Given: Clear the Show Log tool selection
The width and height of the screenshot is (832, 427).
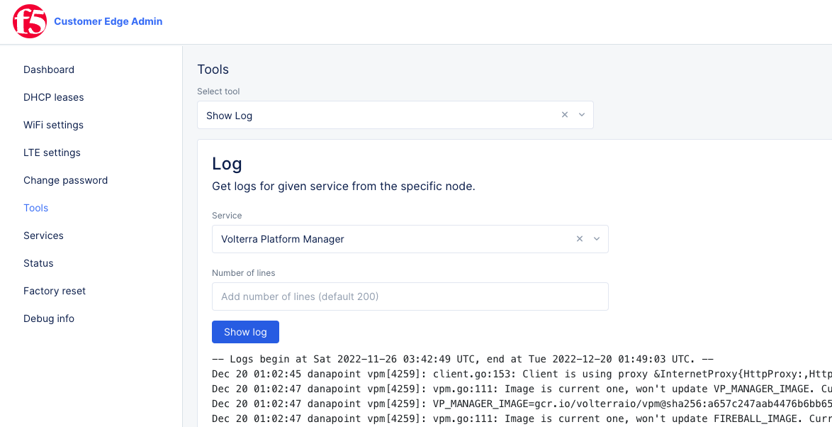Looking at the screenshot, I should coord(564,114).
